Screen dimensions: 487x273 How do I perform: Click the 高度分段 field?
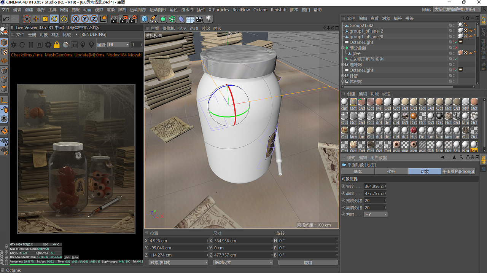click(x=375, y=208)
